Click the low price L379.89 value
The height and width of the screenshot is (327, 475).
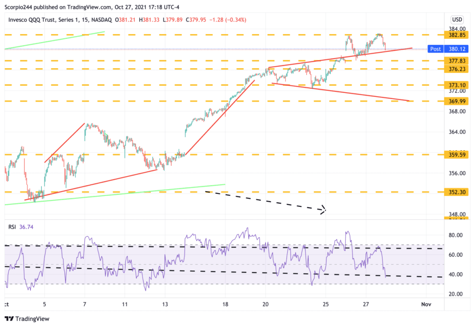click(x=173, y=20)
